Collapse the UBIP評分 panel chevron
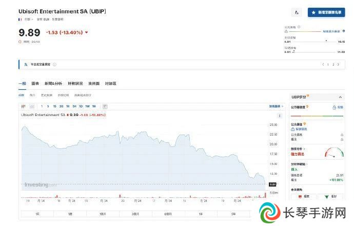The width and height of the screenshot is (354, 226). [340, 97]
